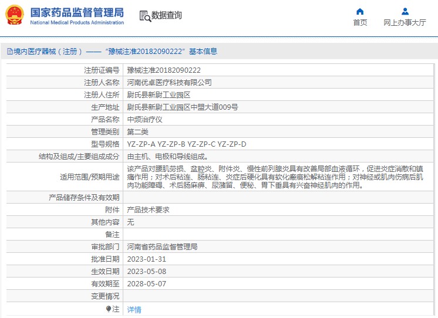Click the page heading 境内医疗器械（注册）基本信息
The image size is (438, 318).
[x=112, y=52]
